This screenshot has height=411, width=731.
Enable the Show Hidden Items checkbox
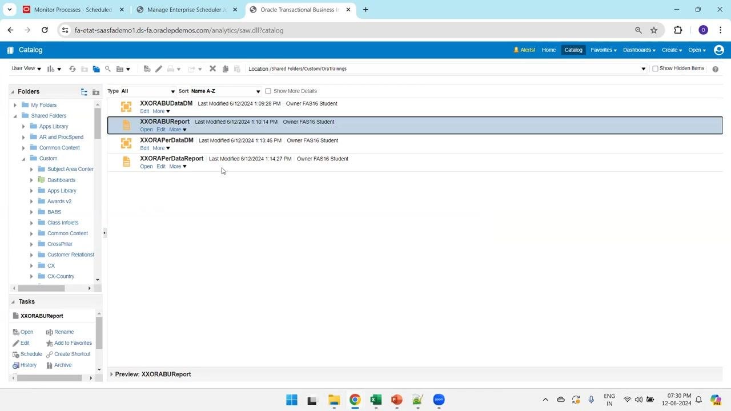coord(656,68)
